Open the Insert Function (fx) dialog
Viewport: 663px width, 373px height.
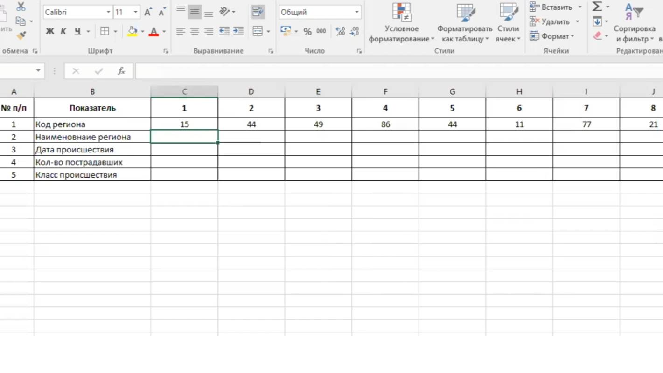[121, 71]
